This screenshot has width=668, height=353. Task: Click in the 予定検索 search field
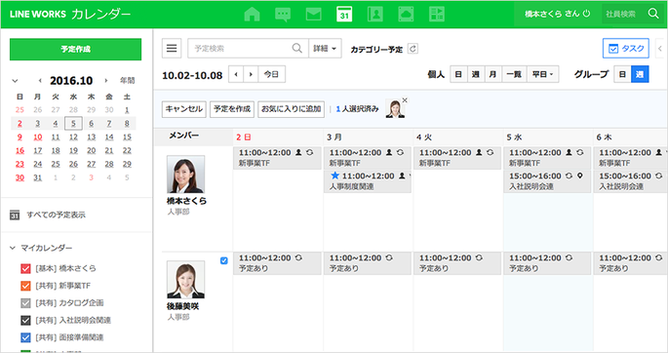(x=240, y=48)
